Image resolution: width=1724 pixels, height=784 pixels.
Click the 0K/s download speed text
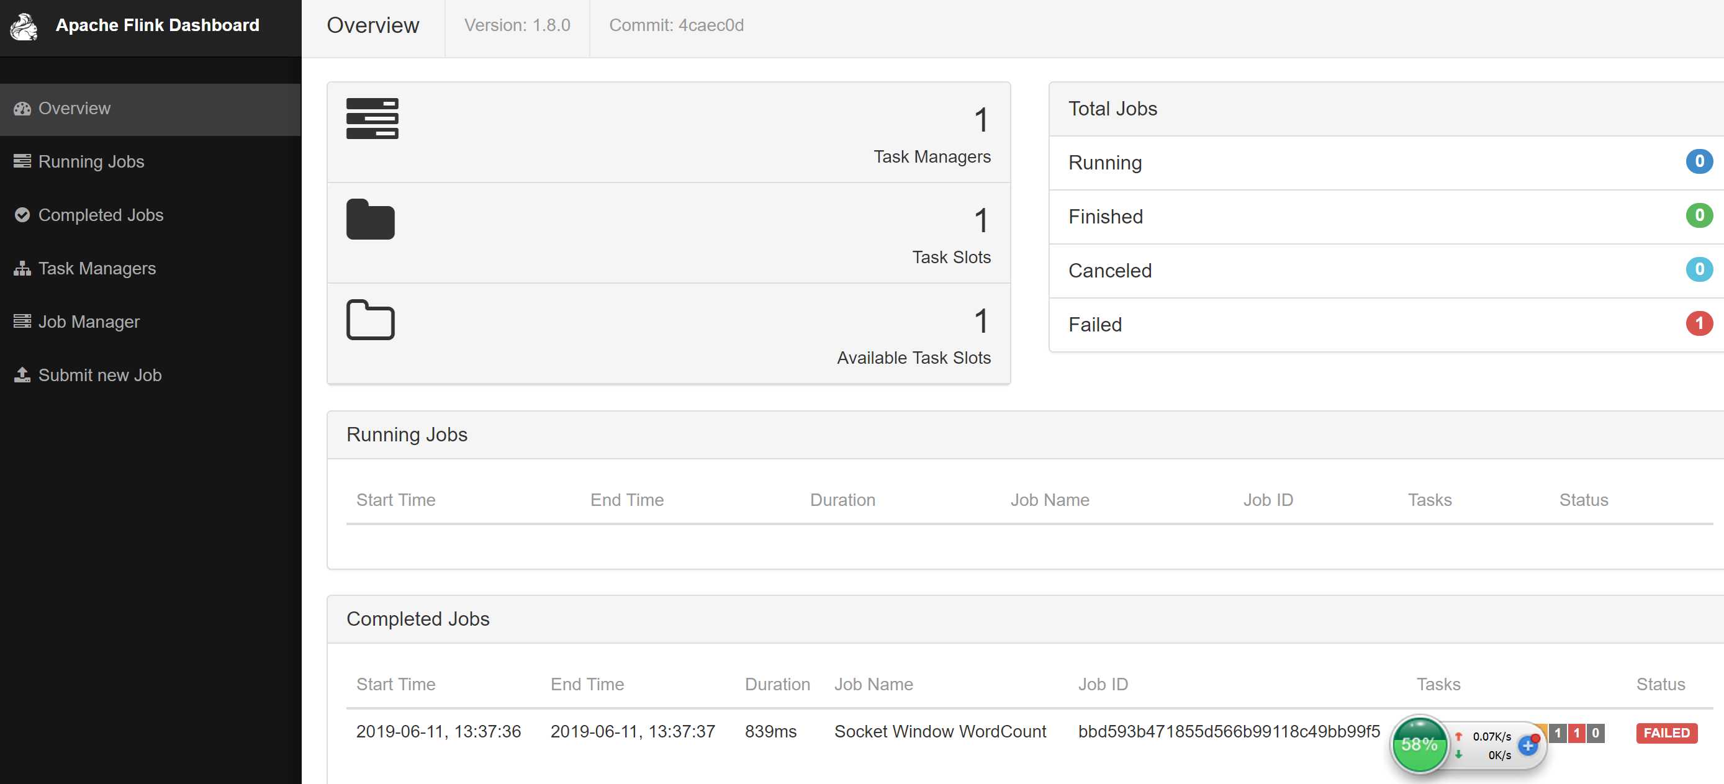pyautogui.click(x=1499, y=755)
